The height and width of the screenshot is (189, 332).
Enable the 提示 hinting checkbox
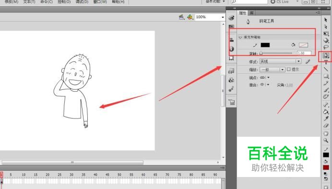click(289, 69)
